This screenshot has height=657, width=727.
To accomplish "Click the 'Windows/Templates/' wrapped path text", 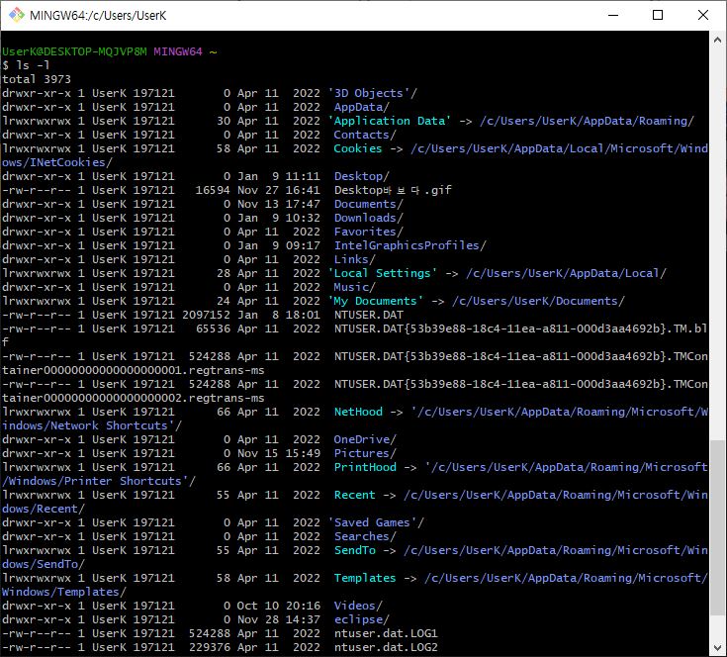I will [x=64, y=592].
